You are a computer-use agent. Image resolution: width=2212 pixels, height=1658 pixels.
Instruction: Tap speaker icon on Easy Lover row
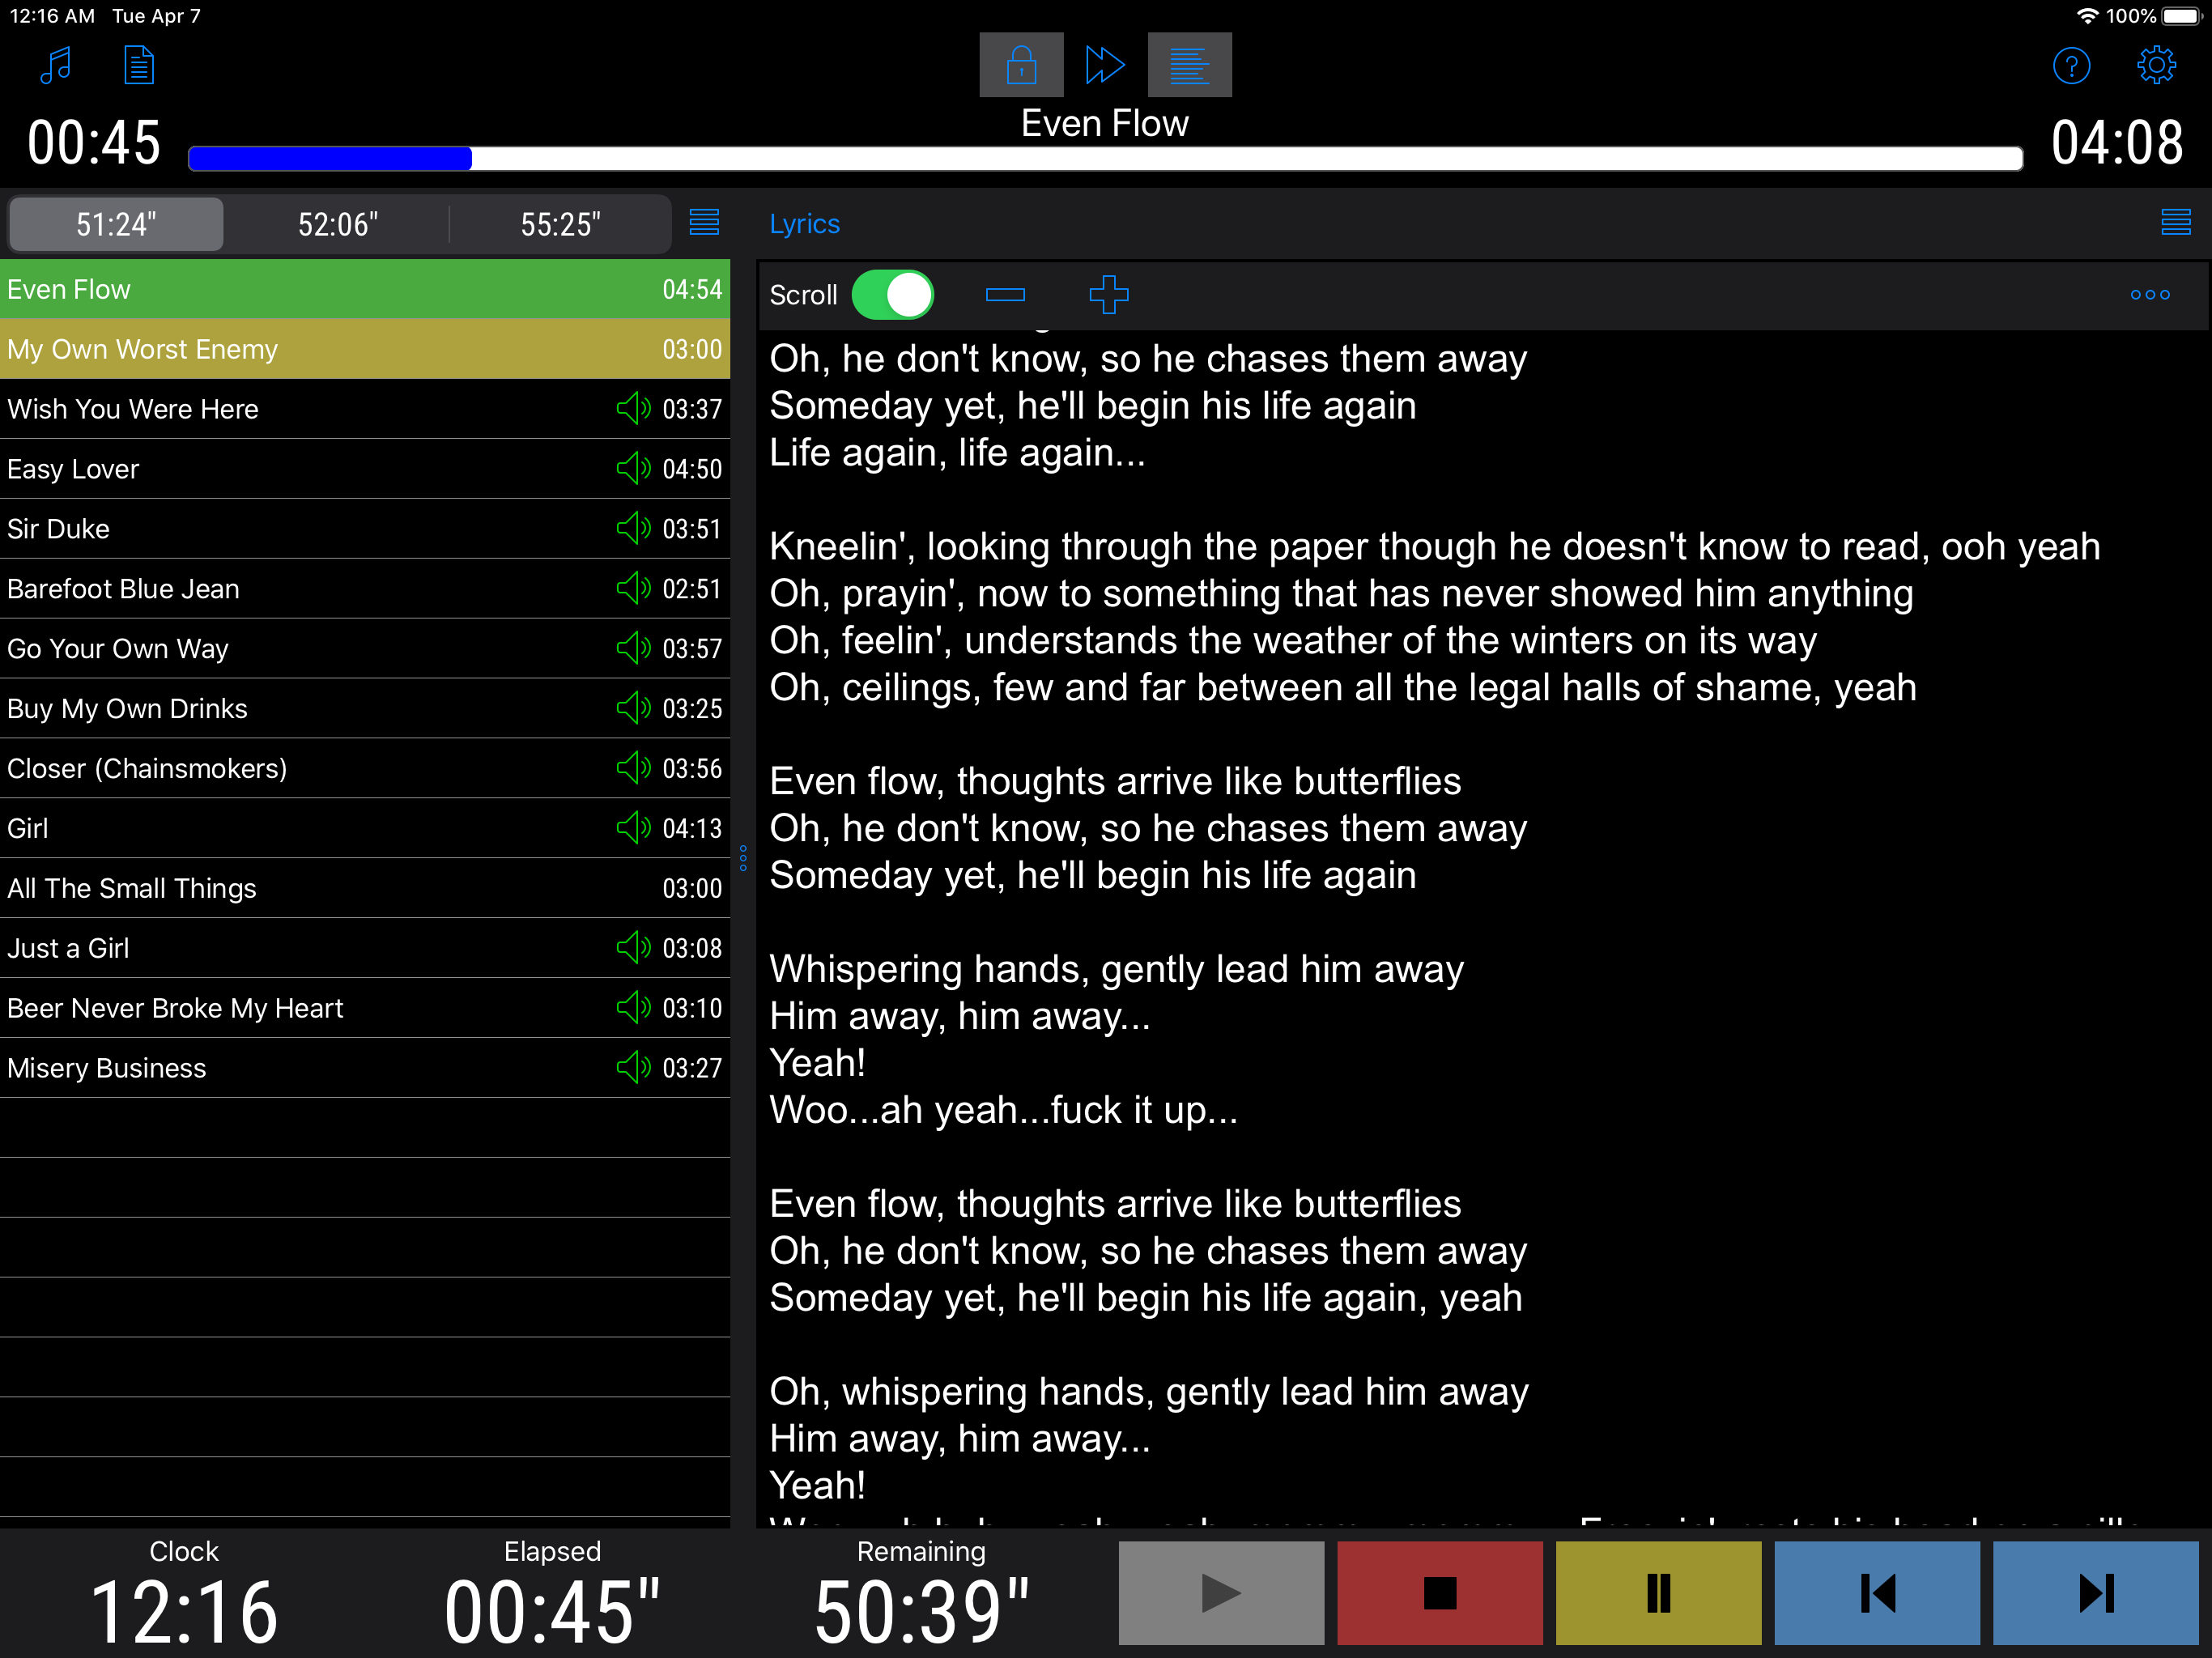pos(633,468)
